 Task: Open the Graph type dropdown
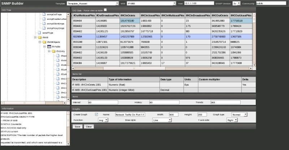click(240, 114)
